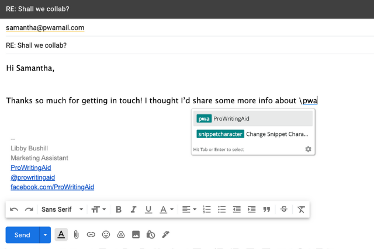Send the email
374x249 pixels.
click(x=22, y=235)
